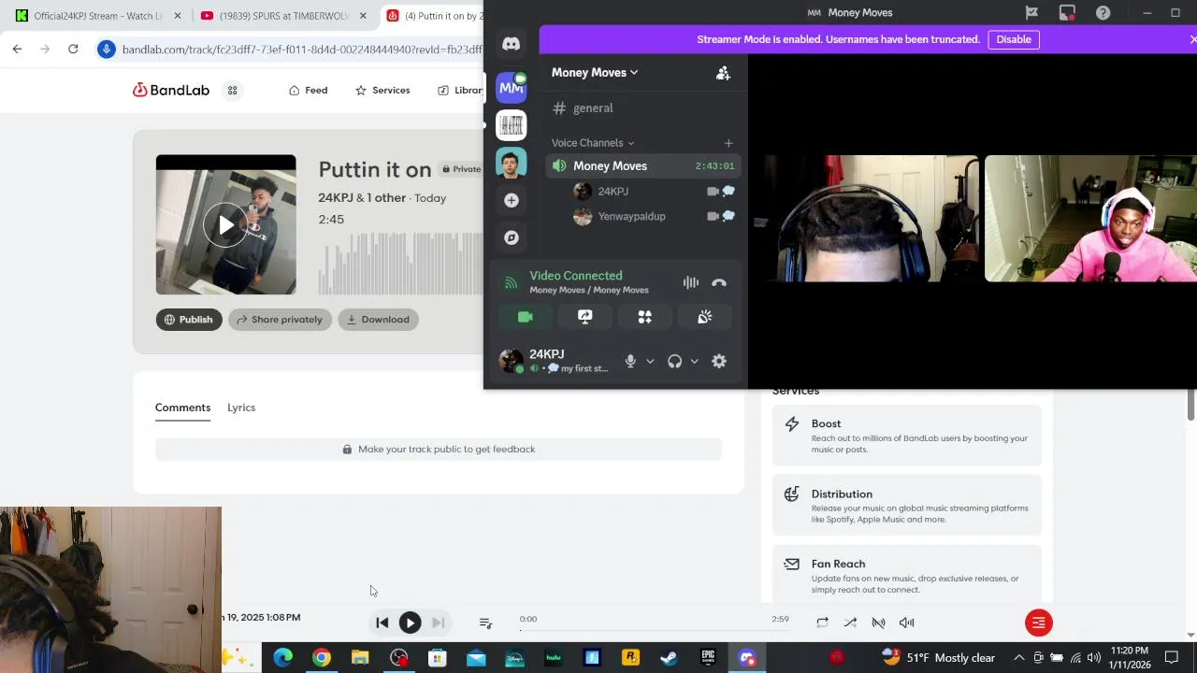
Task: Open the play queue icon in BandLab player
Action: coord(485,623)
